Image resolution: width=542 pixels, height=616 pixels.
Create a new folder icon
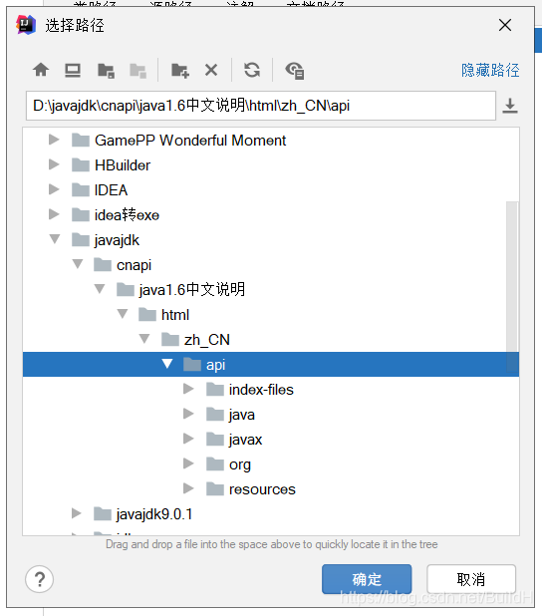tap(180, 71)
